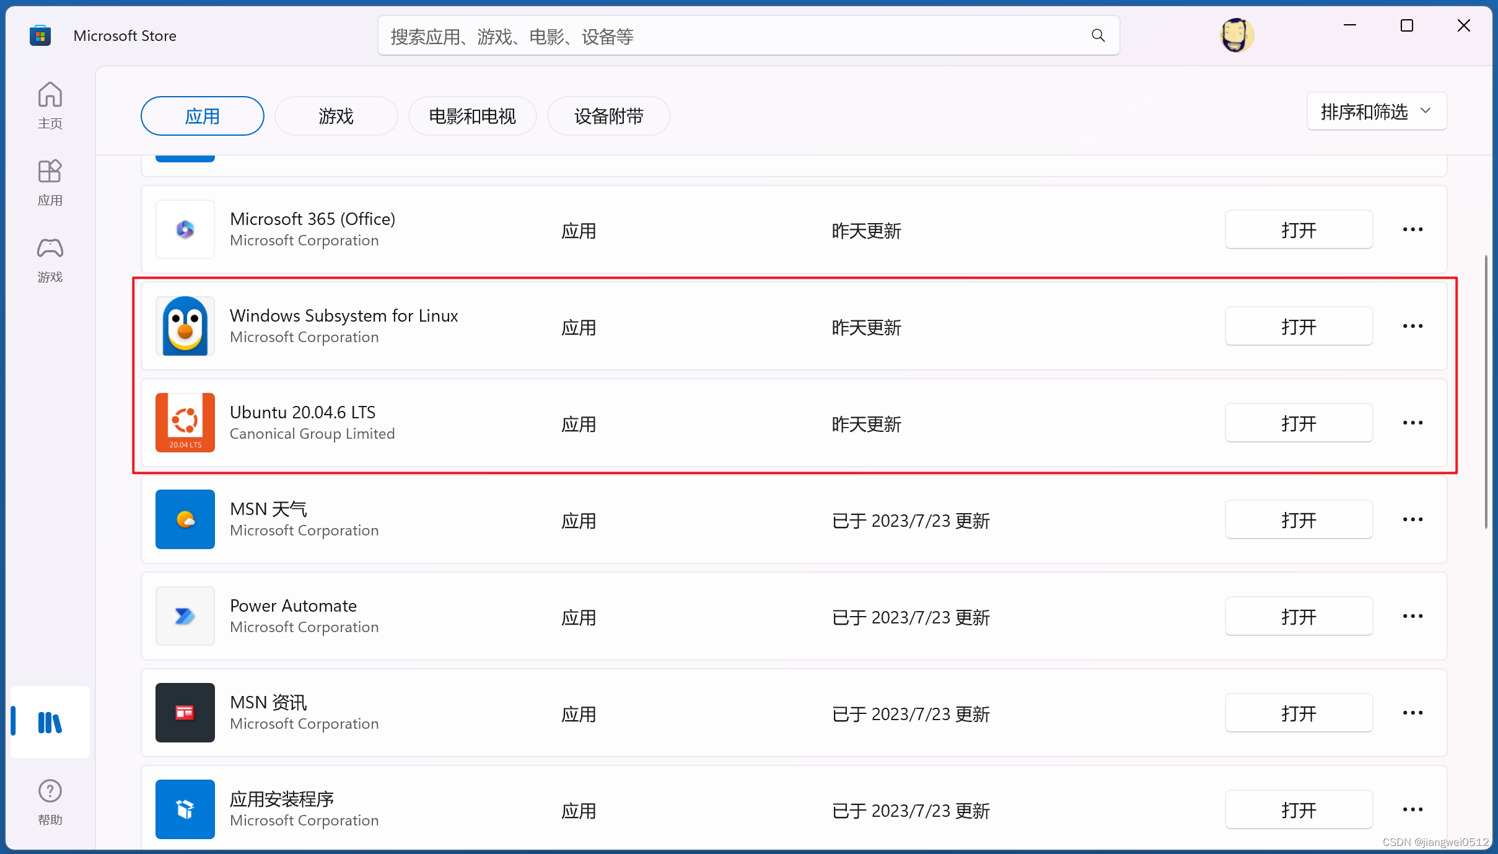This screenshot has width=1498, height=854.
Task: Open the user profile avatar
Action: click(x=1237, y=35)
